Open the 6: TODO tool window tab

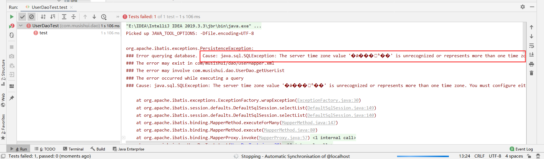click(x=45, y=149)
